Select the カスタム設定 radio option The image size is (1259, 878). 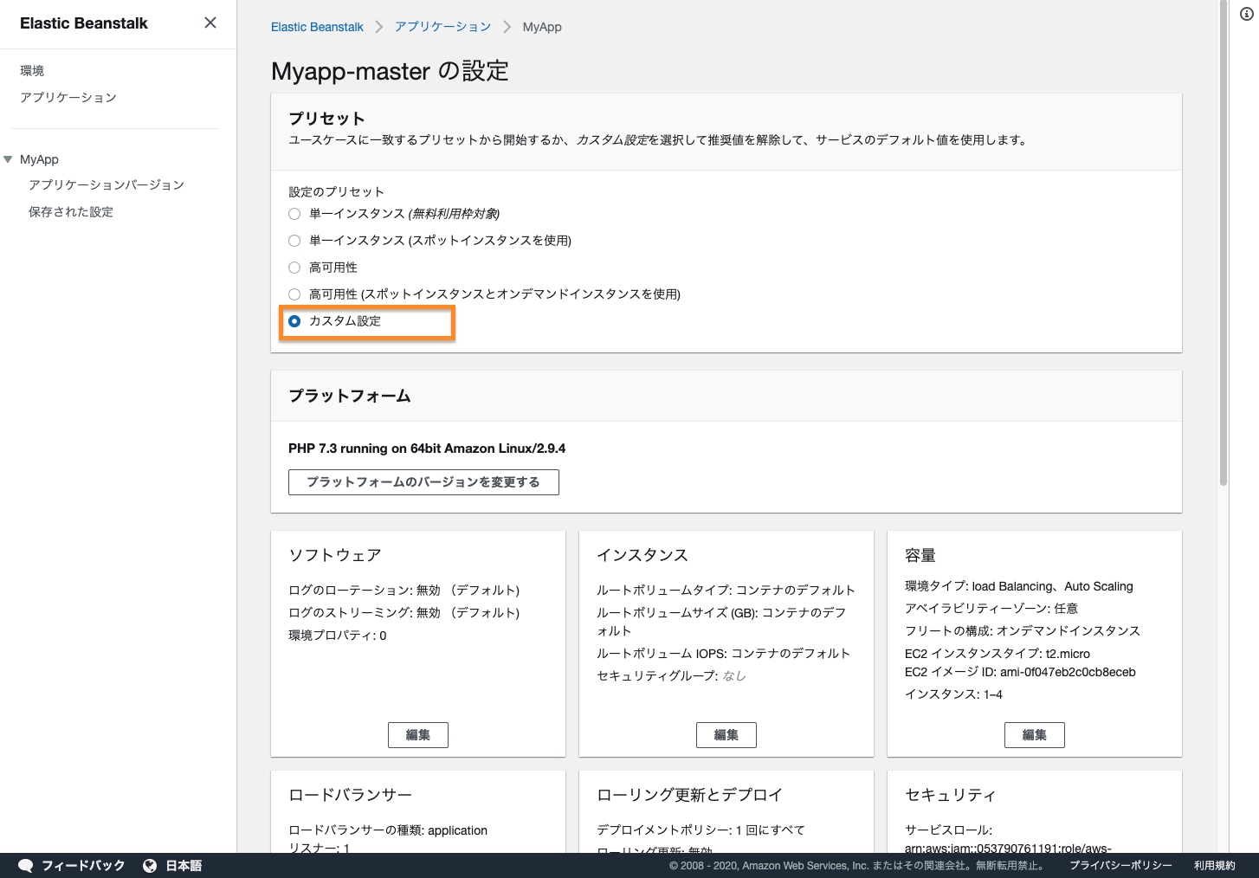pyautogui.click(x=294, y=321)
